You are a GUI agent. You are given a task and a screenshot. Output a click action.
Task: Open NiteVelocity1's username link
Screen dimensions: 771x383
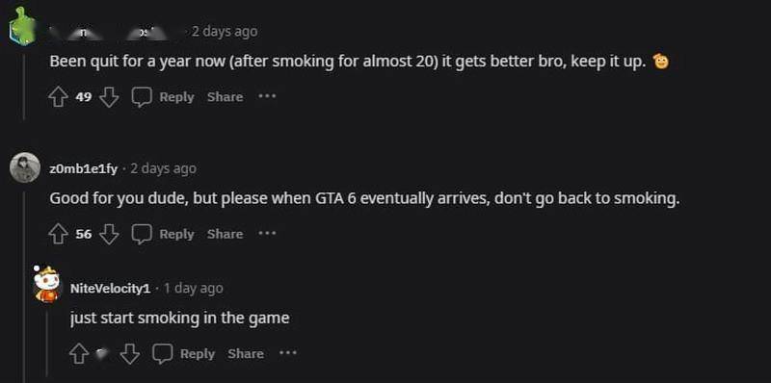[x=110, y=289]
